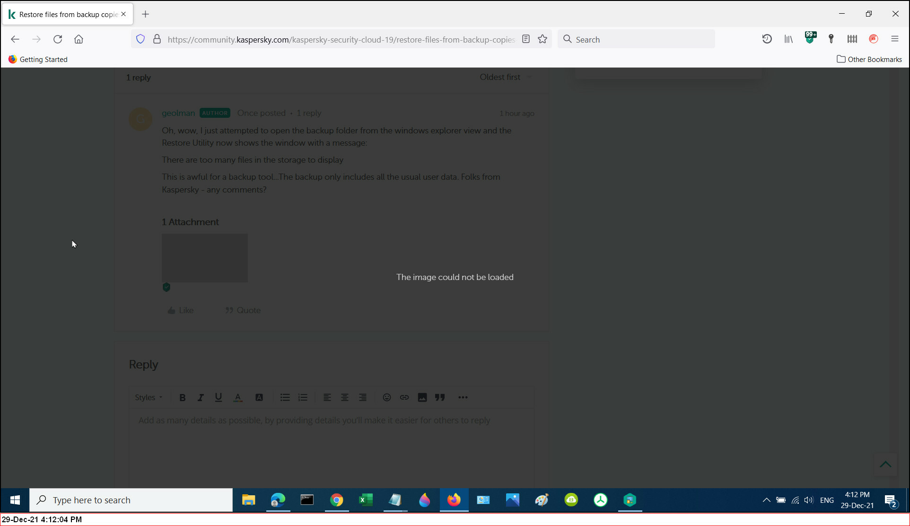Insert a block quote in editor
Viewport: 910px width, 526px height.
pyautogui.click(x=440, y=397)
